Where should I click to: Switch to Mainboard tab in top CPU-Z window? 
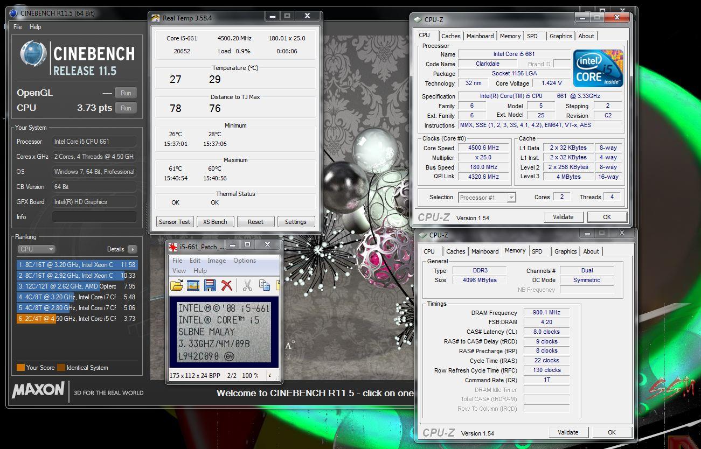pos(480,36)
